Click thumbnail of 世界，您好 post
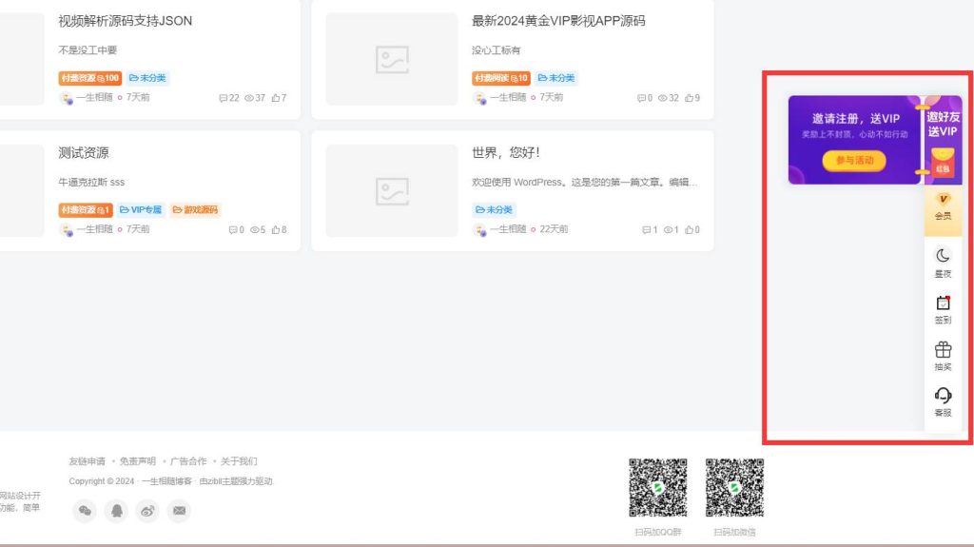The height and width of the screenshot is (547, 974). click(392, 191)
